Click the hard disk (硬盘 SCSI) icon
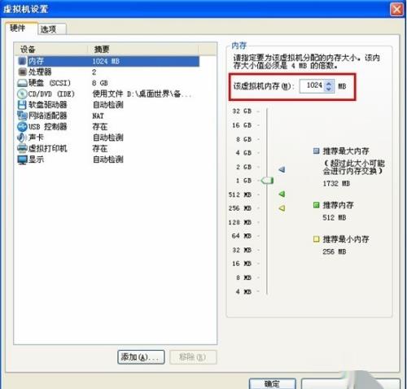407x389 pixels. 22,83
